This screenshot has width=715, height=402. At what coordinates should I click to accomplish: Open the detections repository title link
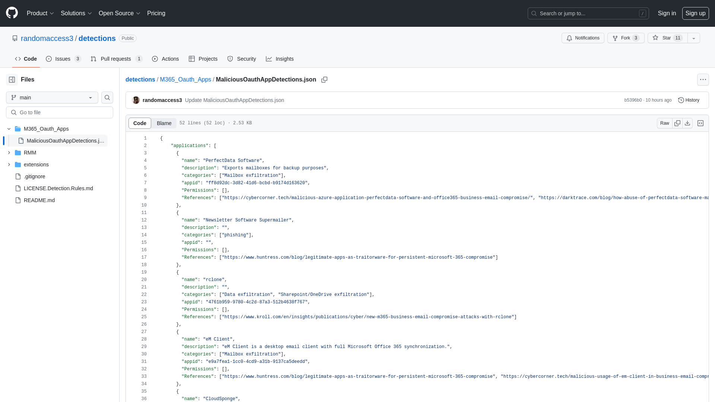(x=97, y=38)
